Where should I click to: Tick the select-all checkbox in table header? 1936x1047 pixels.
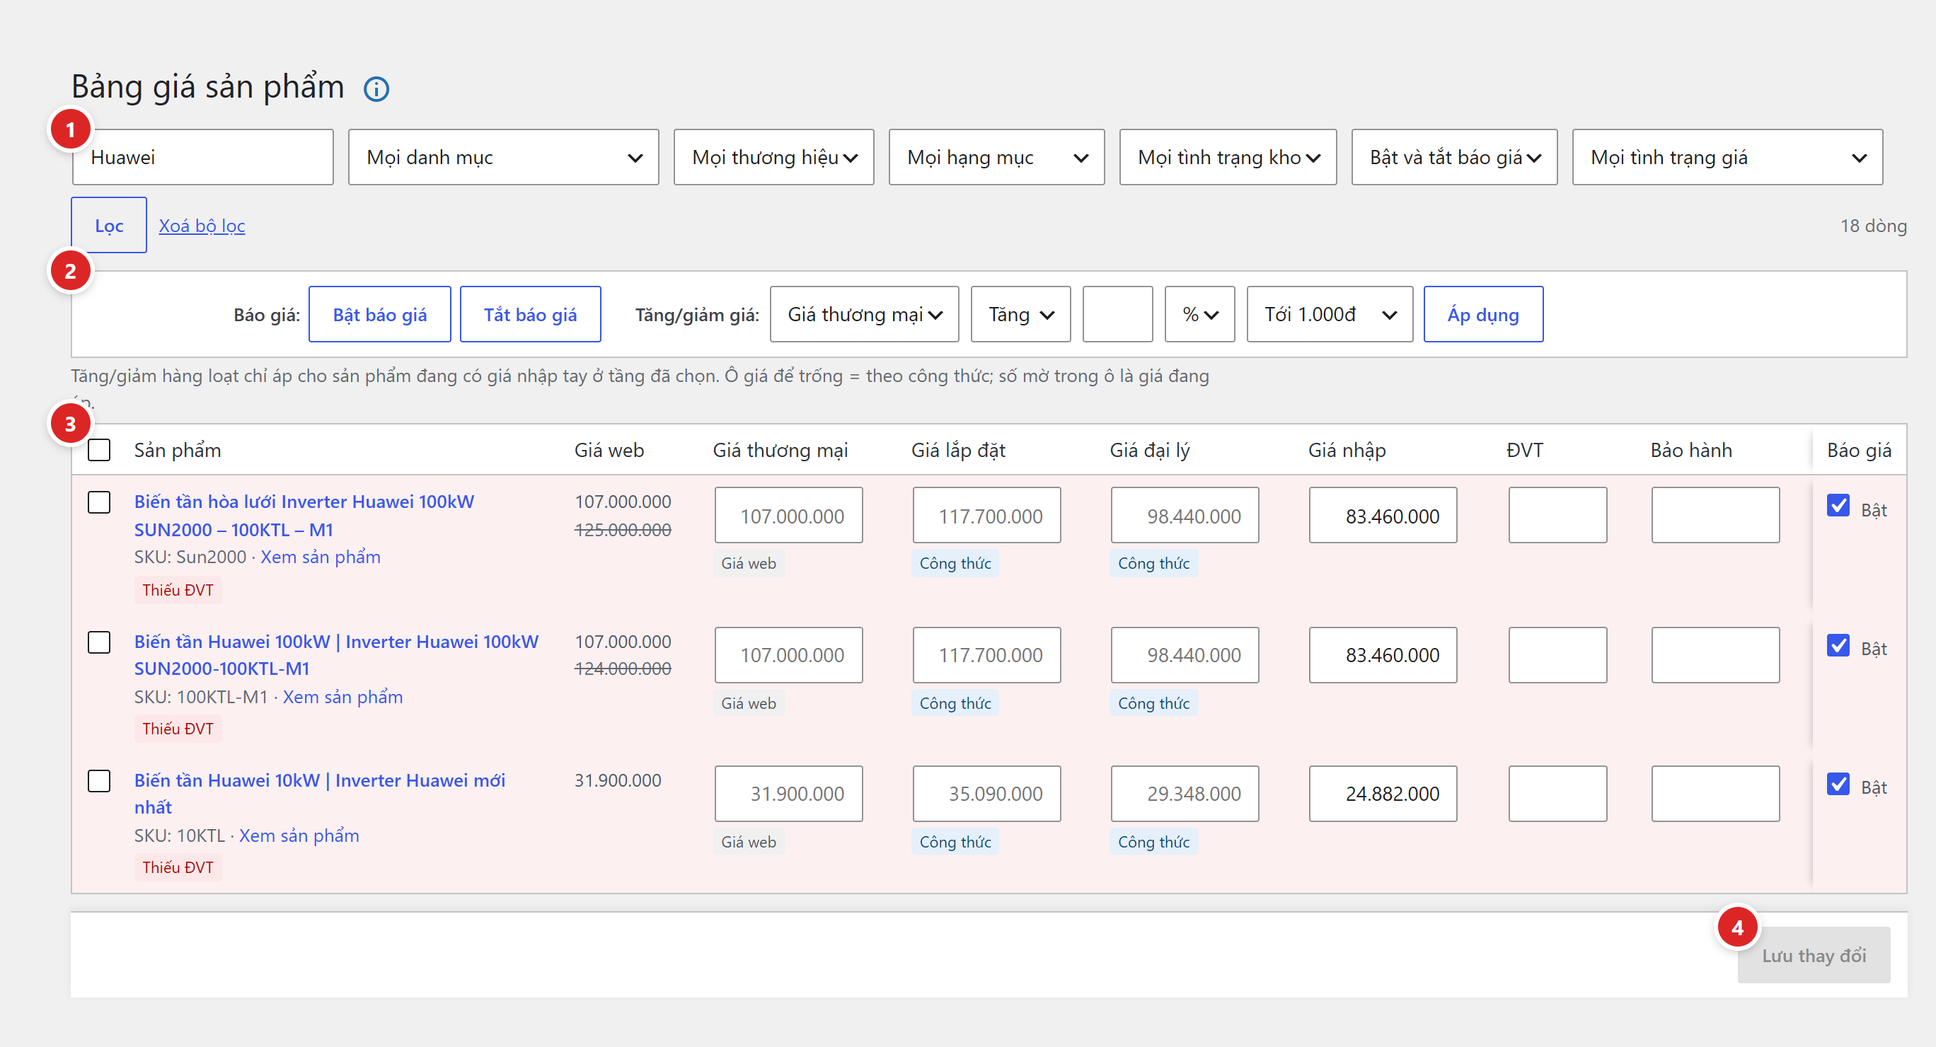(99, 449)
